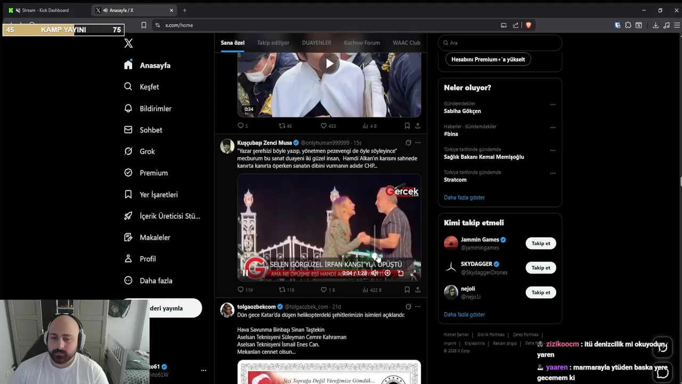Switch to Kachow Forum tab
Image resolution: width=682 pixels, height=384 pixels.
point(362,43)
